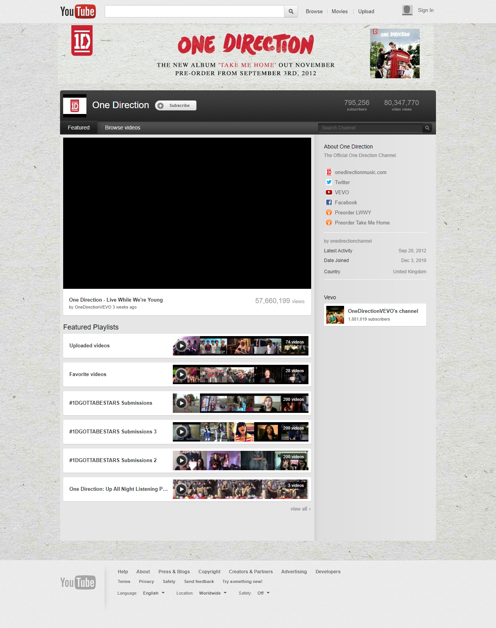The height and width of the screenshot is (628, 496).
Task: Click the Take Me Home album cover image
Action: coord(395,53)
